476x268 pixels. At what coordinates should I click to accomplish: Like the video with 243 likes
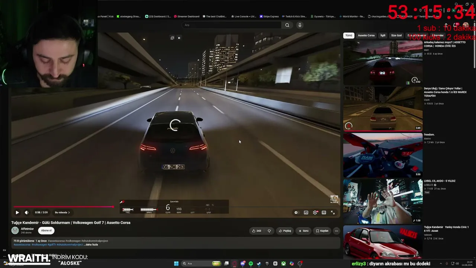257,231
